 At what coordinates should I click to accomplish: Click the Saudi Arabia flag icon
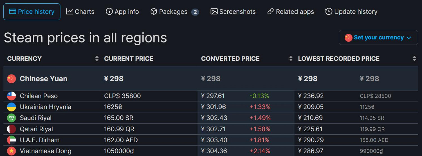[12, 118]
